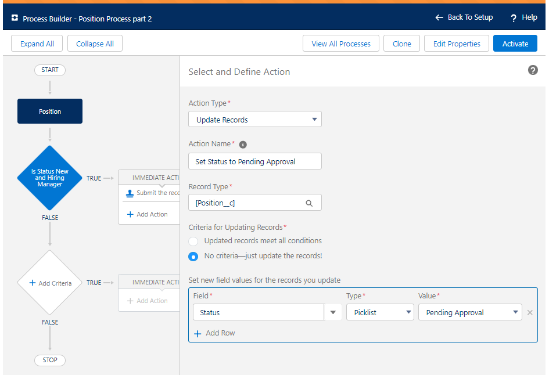Click the Action Name info icon
This screenshot has width=549, height=375.
point(243,145)
